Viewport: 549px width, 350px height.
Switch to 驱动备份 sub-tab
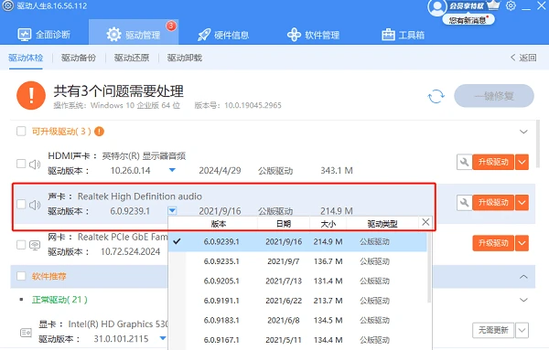(x=79, y=58)
